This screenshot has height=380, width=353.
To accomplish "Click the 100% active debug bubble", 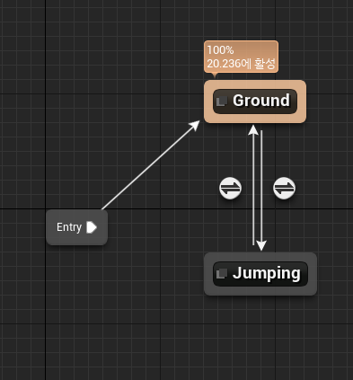I will click(241, 57).
